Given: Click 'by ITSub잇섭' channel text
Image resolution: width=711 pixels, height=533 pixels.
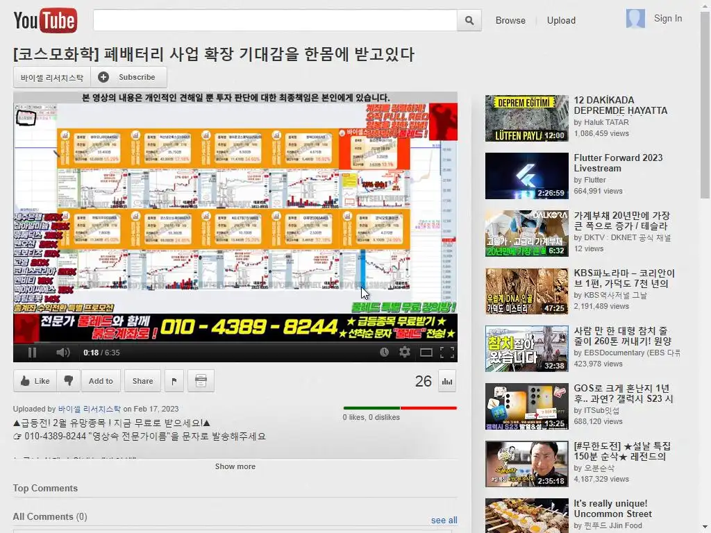Looking at the screenshot, I should pos(596,410).
